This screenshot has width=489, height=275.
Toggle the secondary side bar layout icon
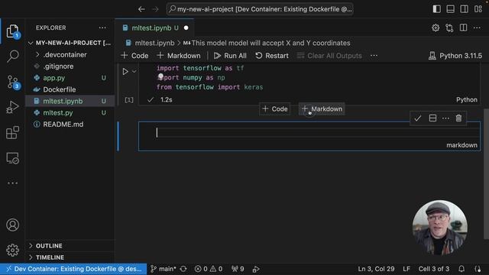click(464, 9)
